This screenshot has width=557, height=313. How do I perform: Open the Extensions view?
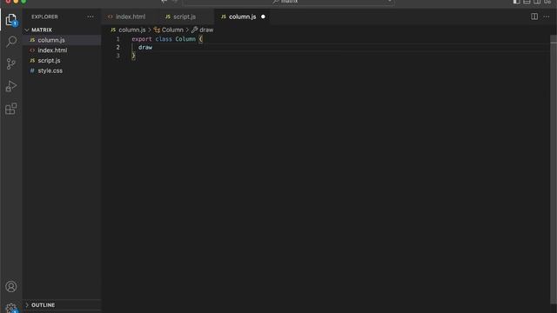11,109
